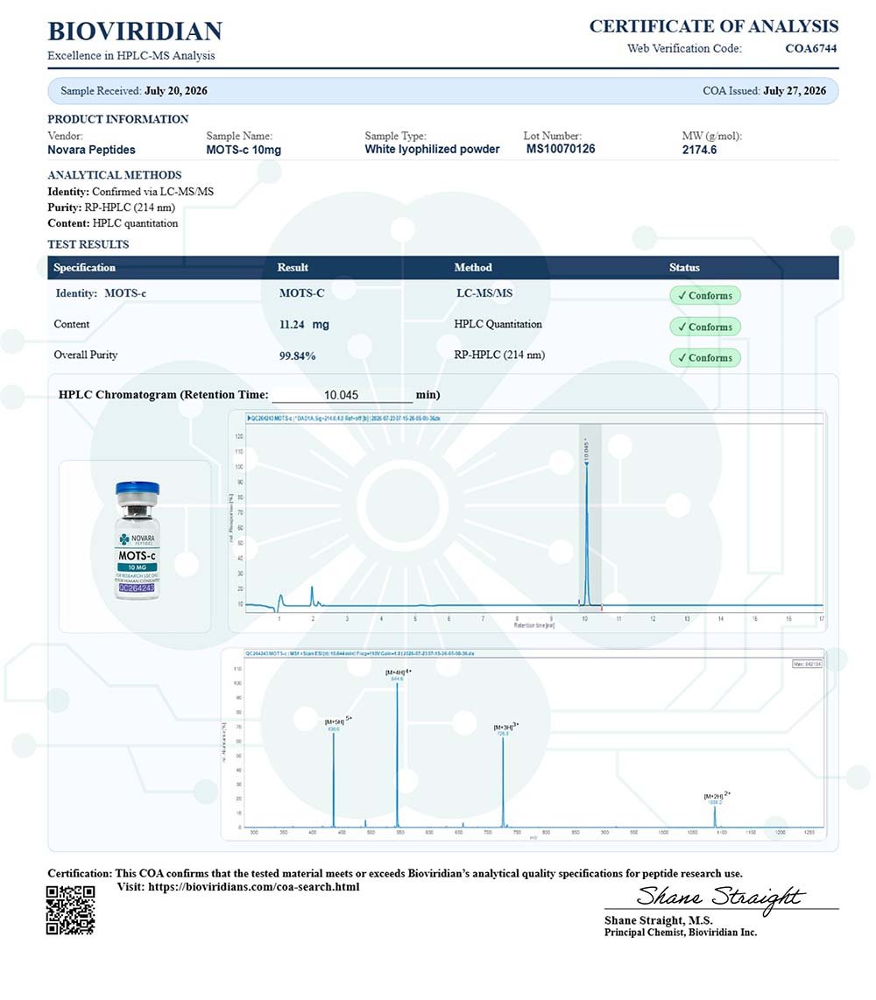Click the Status column header

point(684,267)
